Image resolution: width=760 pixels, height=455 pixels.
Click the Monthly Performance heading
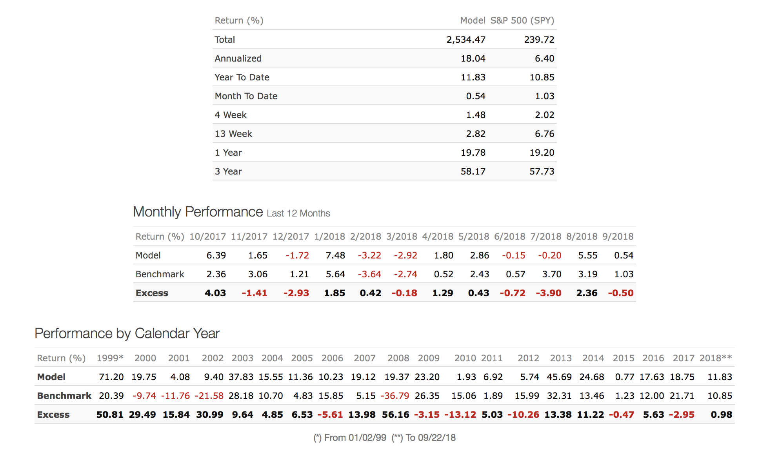[x=198, y=212]
